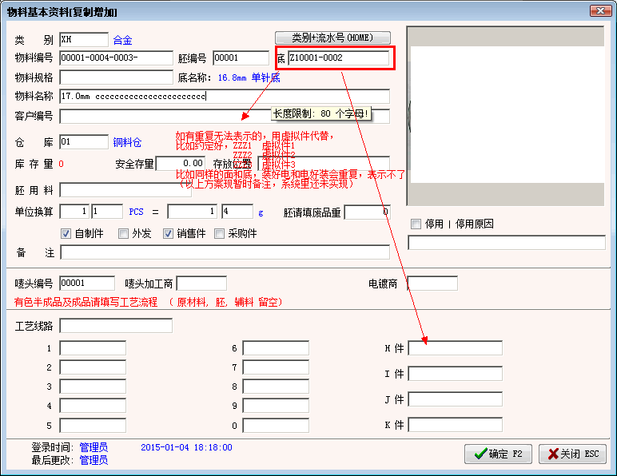Click process step 5 field
This screenshot has width=617, height=476.
[93, 426]
